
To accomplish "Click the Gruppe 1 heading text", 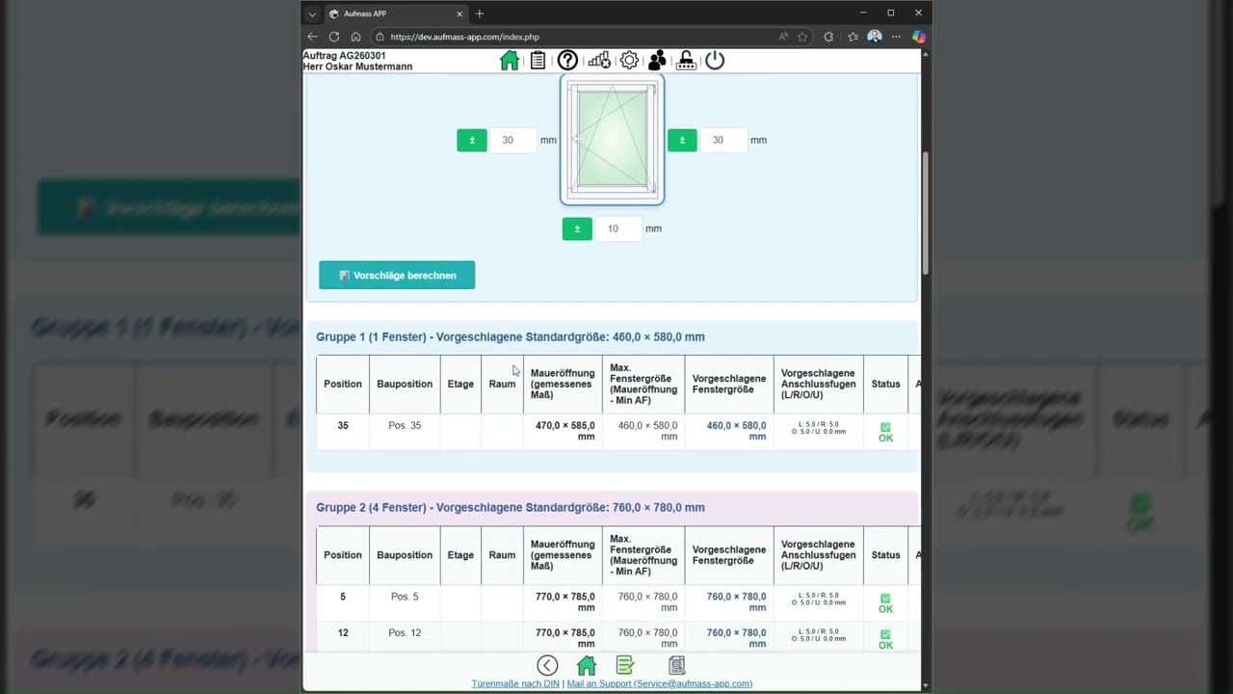I will click(511, 336).
